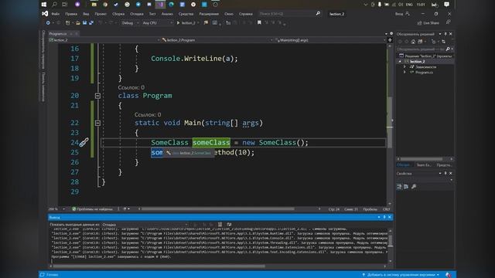Image resolution: width=495 pixels, height=278 pixels.
Task: Click the property pages wrench icon
Action: [x=414, y=187]
